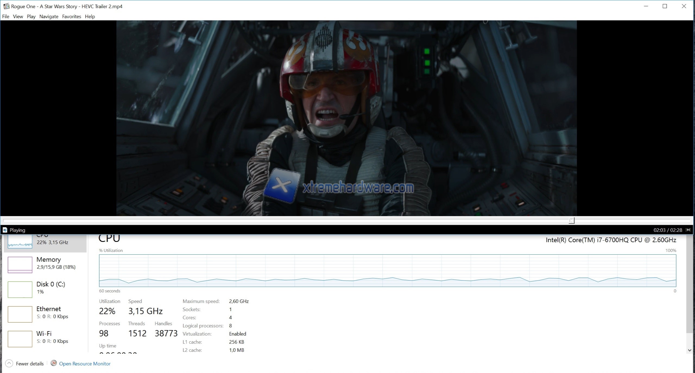Viewport: 695px width, 373px height.
Task: Select the Wi-Fi performance item
Action: pyautogui.click(x=44, y=337)
